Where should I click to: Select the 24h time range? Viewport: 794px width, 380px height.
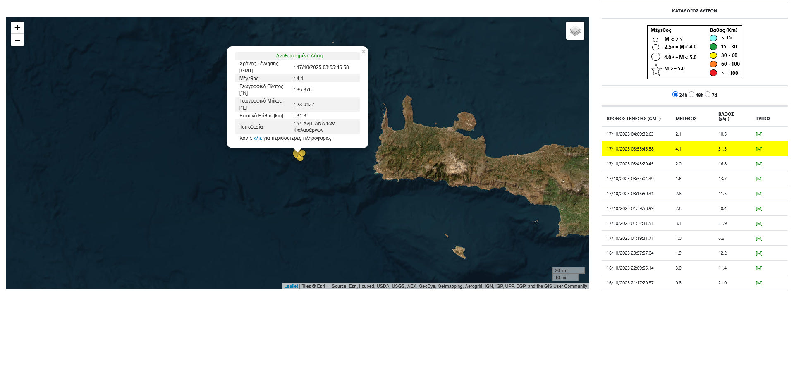[675, 94]
